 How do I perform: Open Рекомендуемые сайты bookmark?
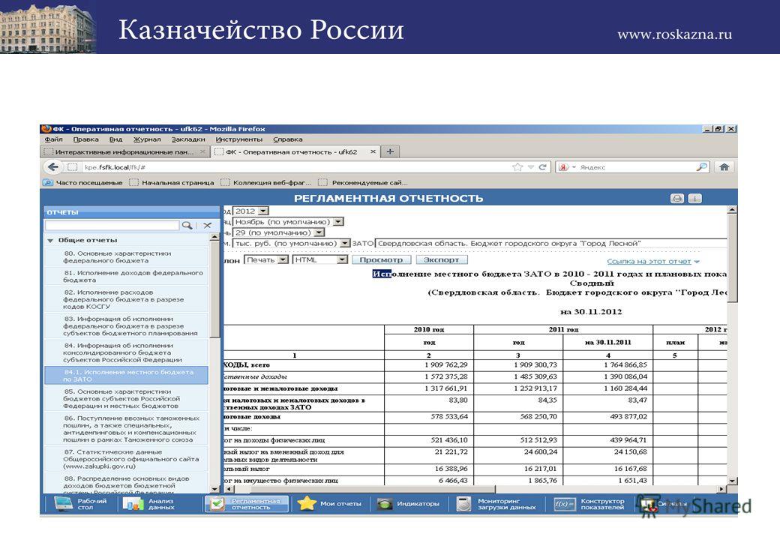pyautogui.click(x=363, y=182)
